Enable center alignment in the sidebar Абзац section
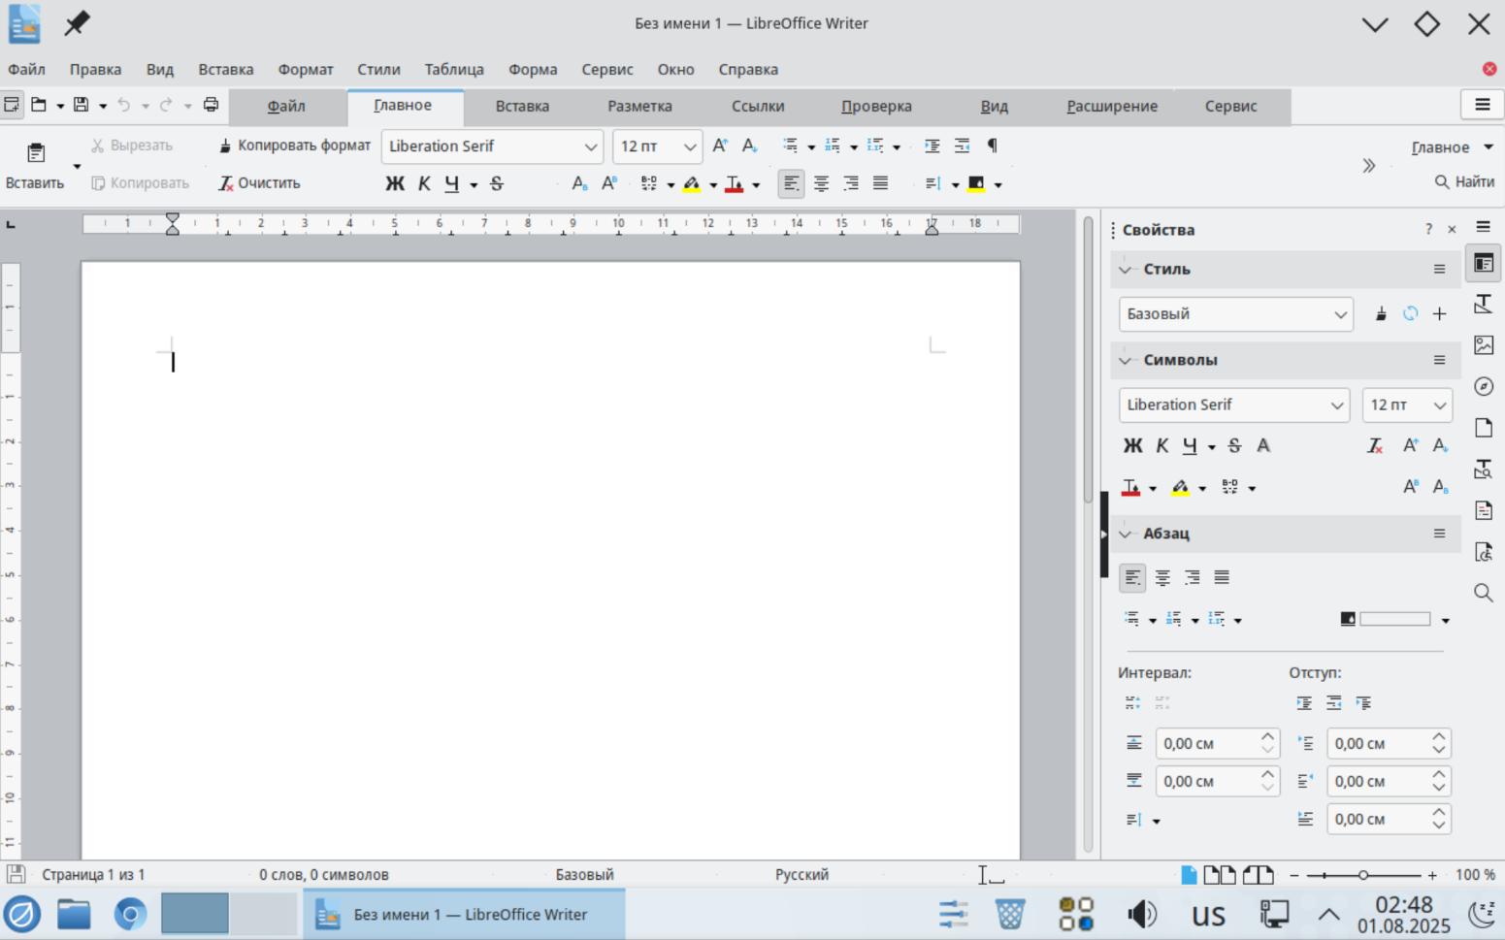Viewport: 1505px width, 940px height. coord(1162,578)
